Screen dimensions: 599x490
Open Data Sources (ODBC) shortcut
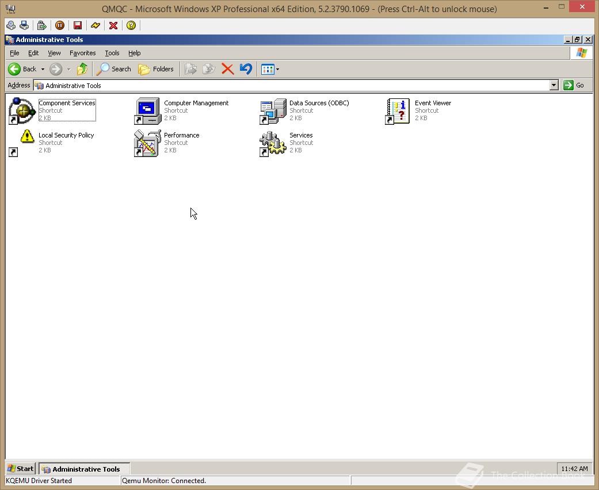[272, 109]
